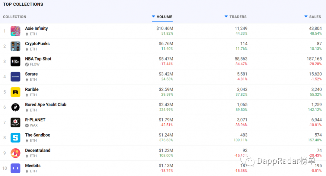The width and height of the screenshot is (326, 176).
Task: Click Axie Infinity's 43,804 sales count
Action: [315, 28]
